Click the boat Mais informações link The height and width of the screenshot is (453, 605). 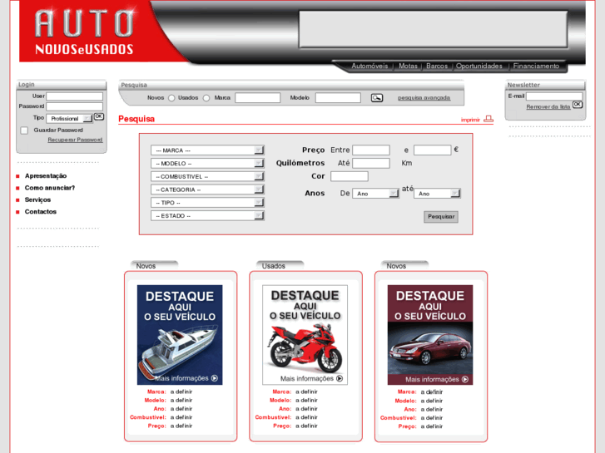181,378
